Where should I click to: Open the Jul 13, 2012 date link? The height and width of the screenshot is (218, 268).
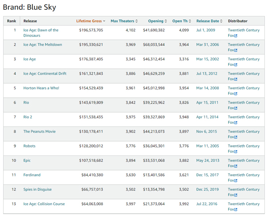207,74
